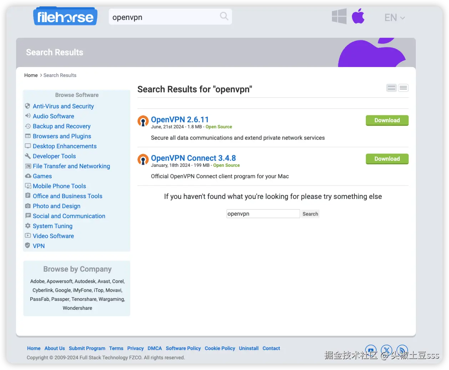Open Terms footer link
This screenshot has height=370, width=449.
[116, 348]
